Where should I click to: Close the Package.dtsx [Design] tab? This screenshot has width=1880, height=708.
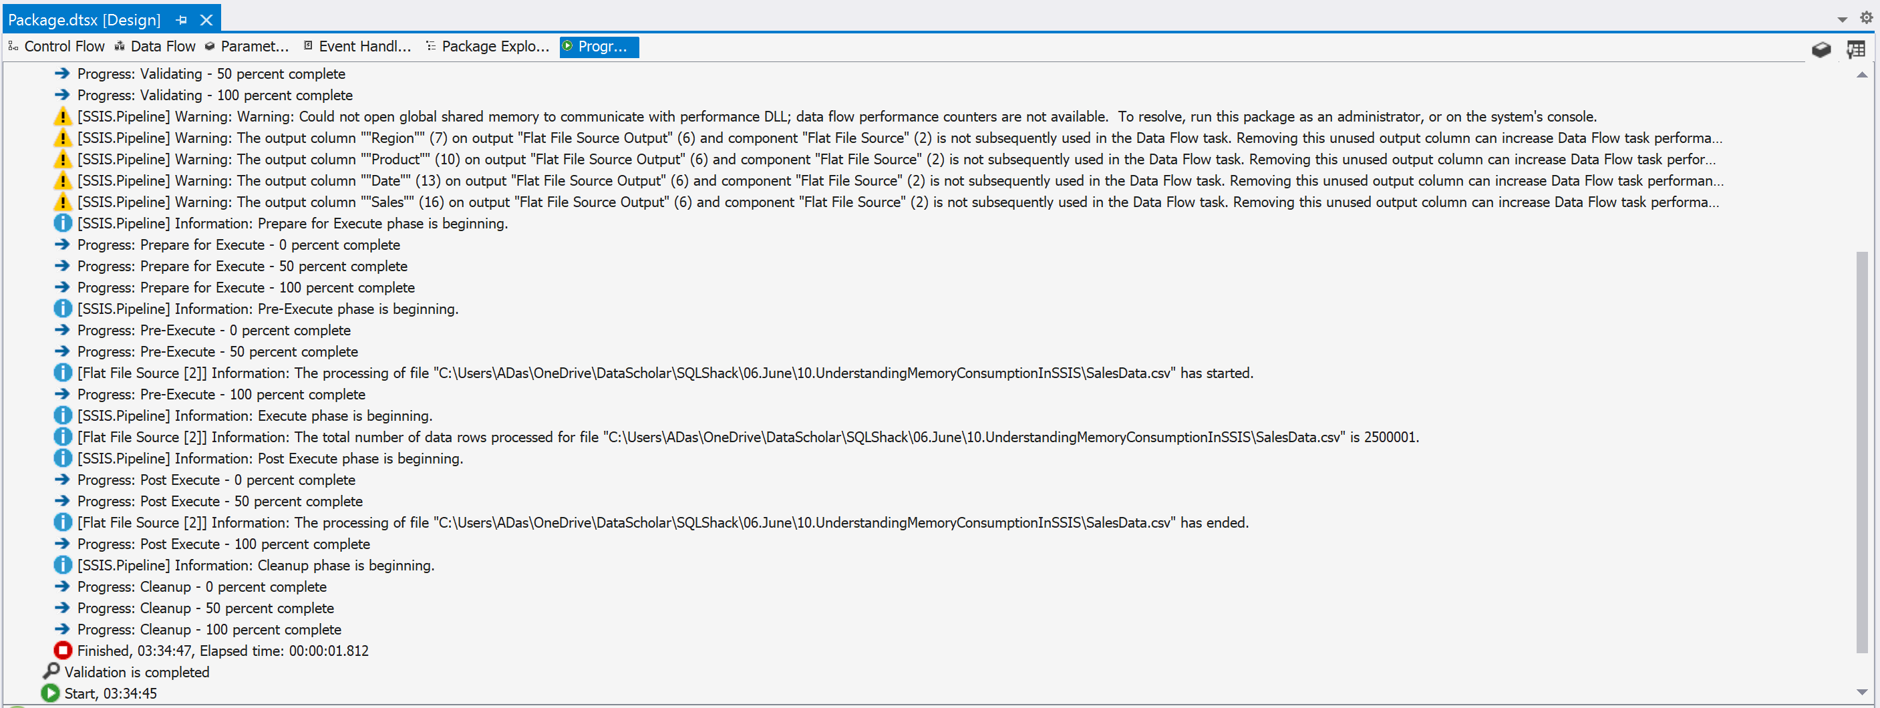point(206,20)
